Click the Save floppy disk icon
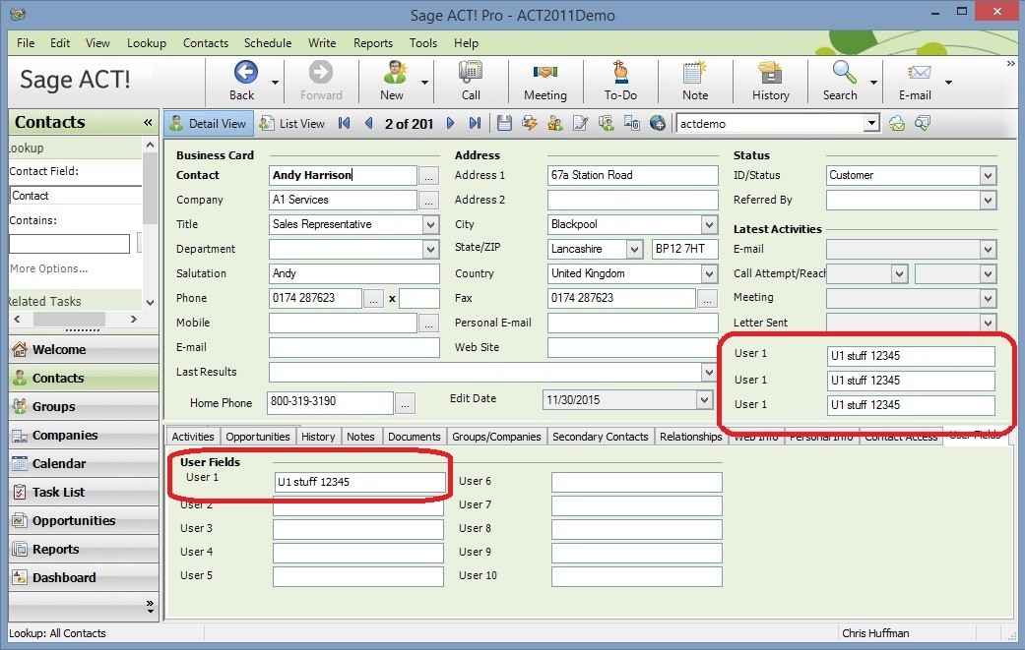 coord(504,123)
